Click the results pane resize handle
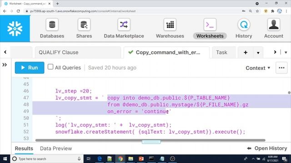This screenshot has height=163, width=291. (151, 142)
